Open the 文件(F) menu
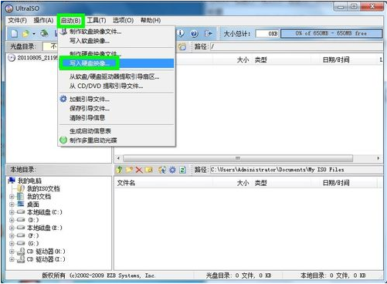This screenshot has height=284, width=387. [18, 20]
